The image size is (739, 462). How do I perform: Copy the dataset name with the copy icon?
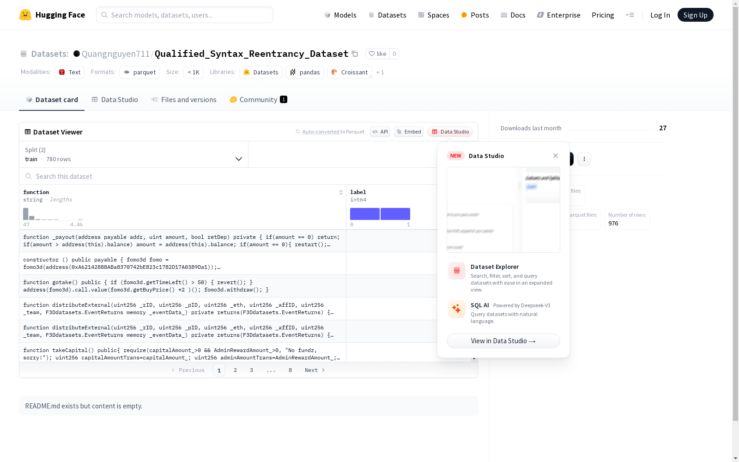pos(355,54)
